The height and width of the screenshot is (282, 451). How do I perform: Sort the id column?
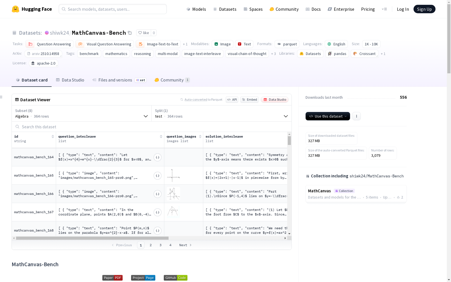tap(53, 136)
